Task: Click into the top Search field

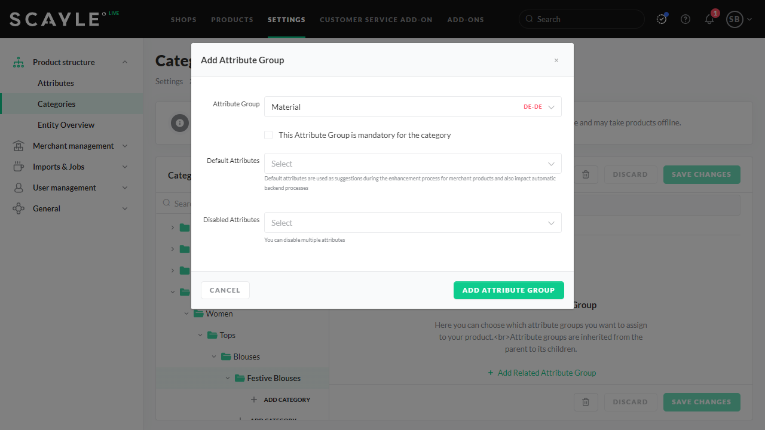Action: click(586, 19)
